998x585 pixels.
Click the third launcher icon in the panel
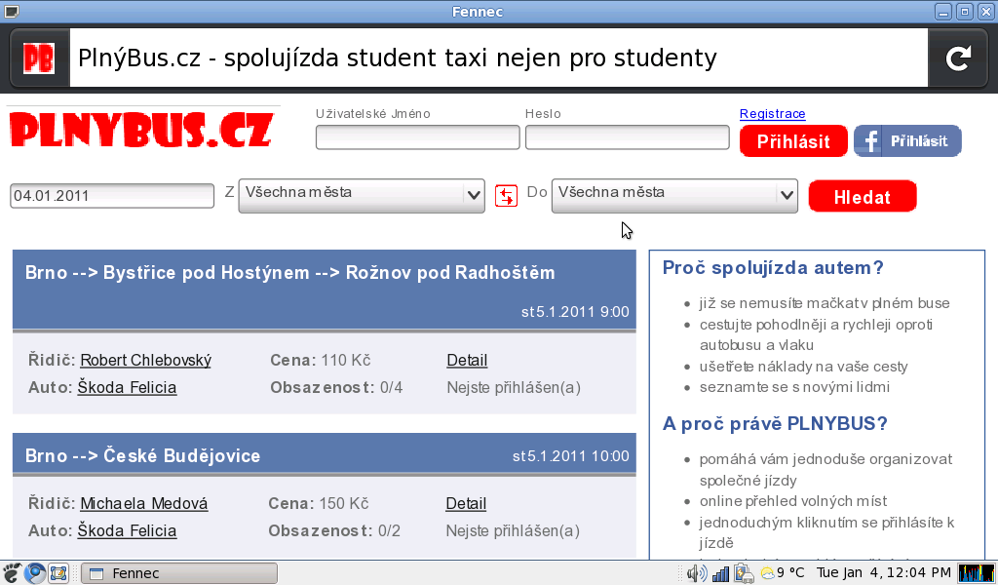(58, 573)
